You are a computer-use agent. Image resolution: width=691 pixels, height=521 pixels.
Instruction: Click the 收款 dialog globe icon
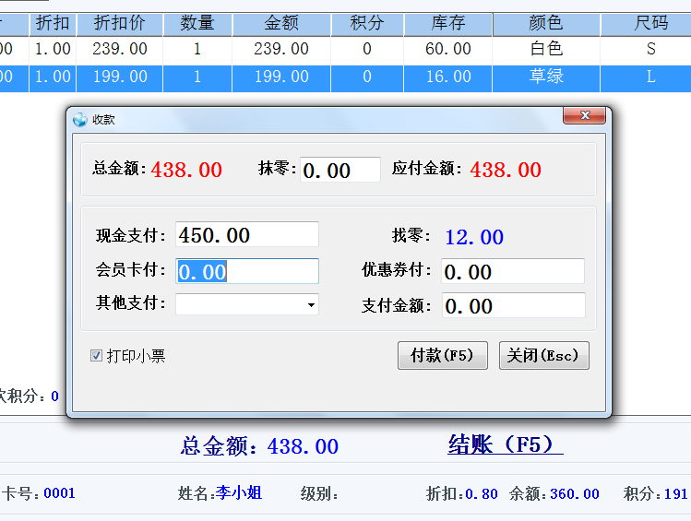[80, 119]
